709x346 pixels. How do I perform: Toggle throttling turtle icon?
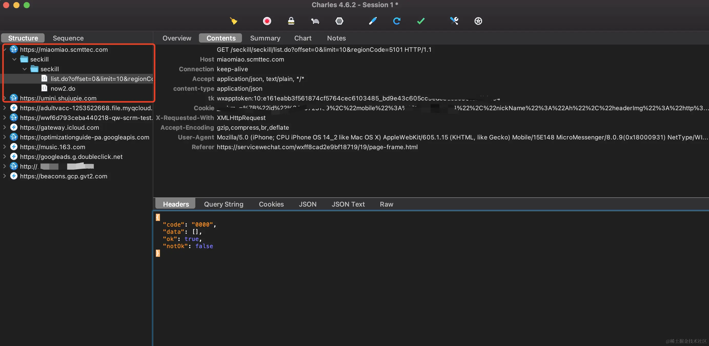coord(315,21)
